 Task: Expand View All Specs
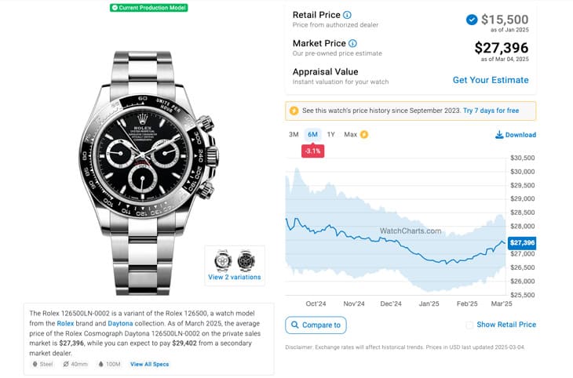[x=149, y=364]
